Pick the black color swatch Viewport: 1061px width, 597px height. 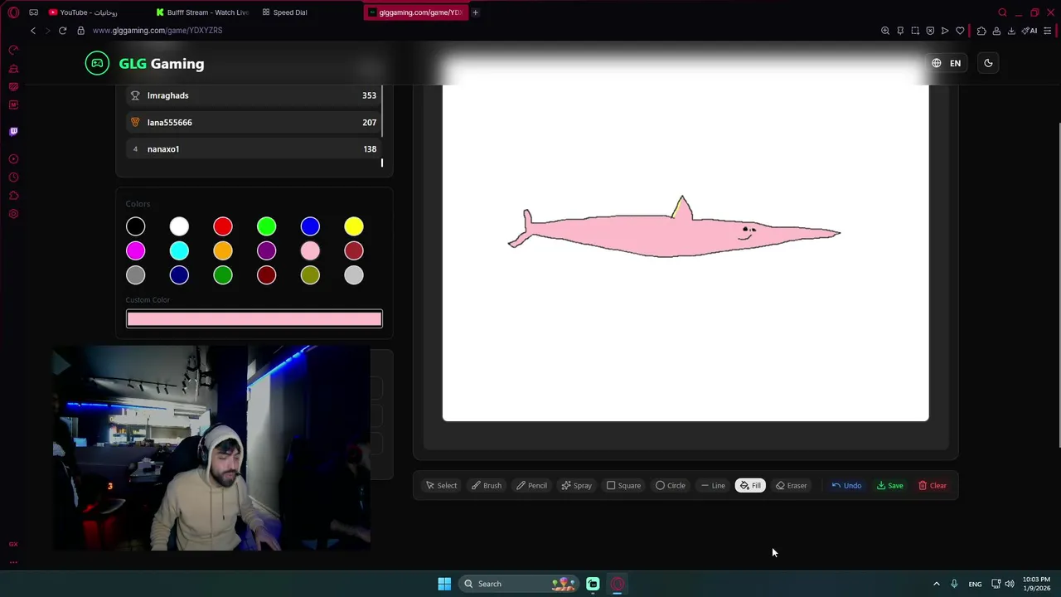coord(136,226)
